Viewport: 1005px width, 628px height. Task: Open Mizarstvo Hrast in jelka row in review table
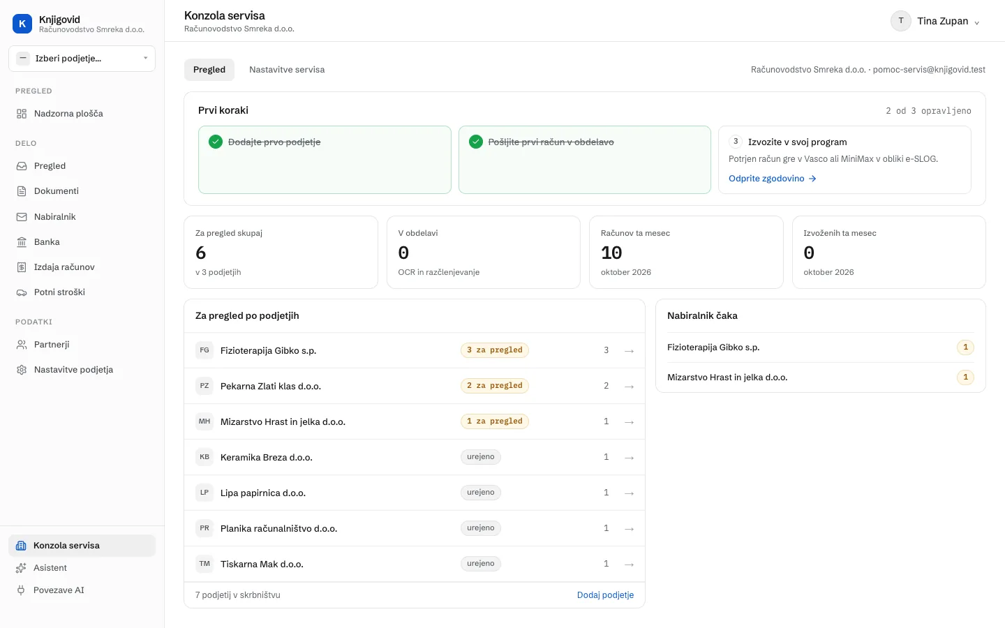(x=415, y=421)
